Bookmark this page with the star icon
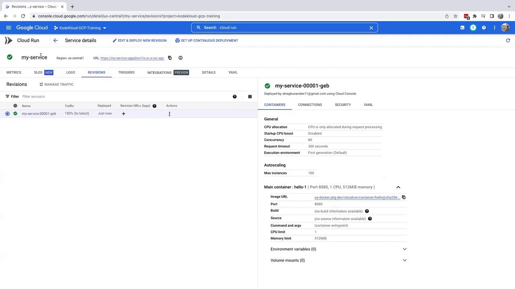Viewport: 515px width, 289px height. pyautogui.click(x=455, y=16)
